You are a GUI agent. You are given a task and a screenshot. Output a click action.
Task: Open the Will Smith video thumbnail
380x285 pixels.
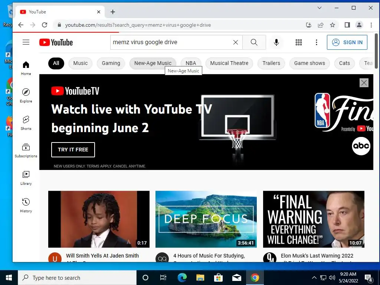tap(99, 219)
